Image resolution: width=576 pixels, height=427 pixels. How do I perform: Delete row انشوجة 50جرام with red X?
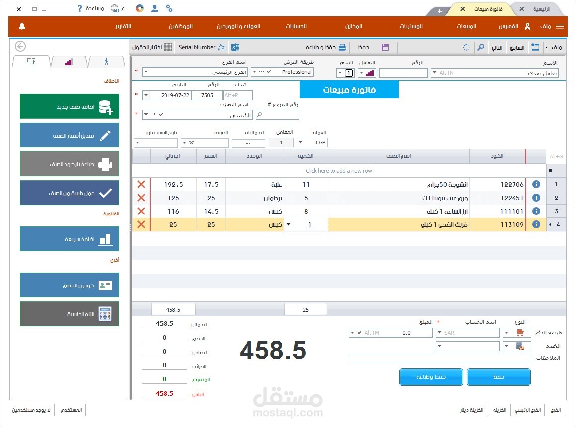pos(141,184)
